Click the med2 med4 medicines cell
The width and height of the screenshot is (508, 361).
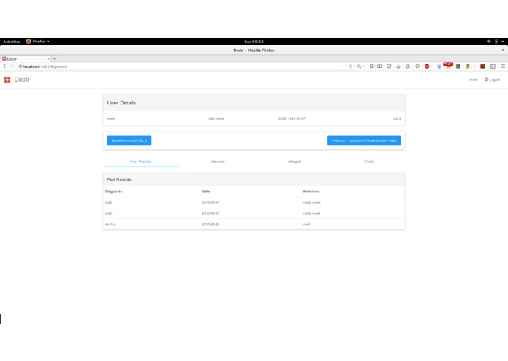[311, 213]
